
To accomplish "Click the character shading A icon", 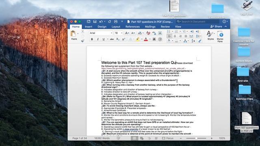I will pyautogui.click(x=154, y=39).
